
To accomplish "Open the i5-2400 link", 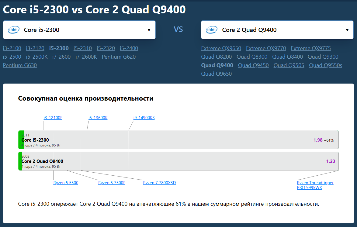I will (x=129, y=48).
